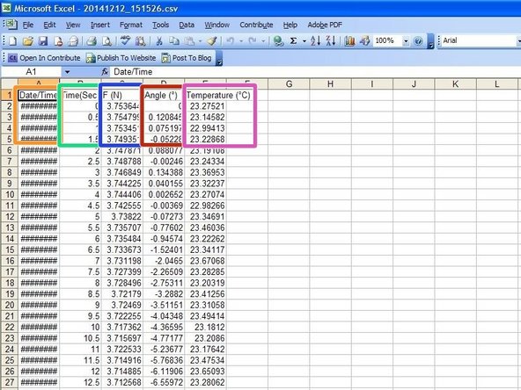Click cell containing 23.67068
The image size is (521, 390).
(x=205, y=261)
